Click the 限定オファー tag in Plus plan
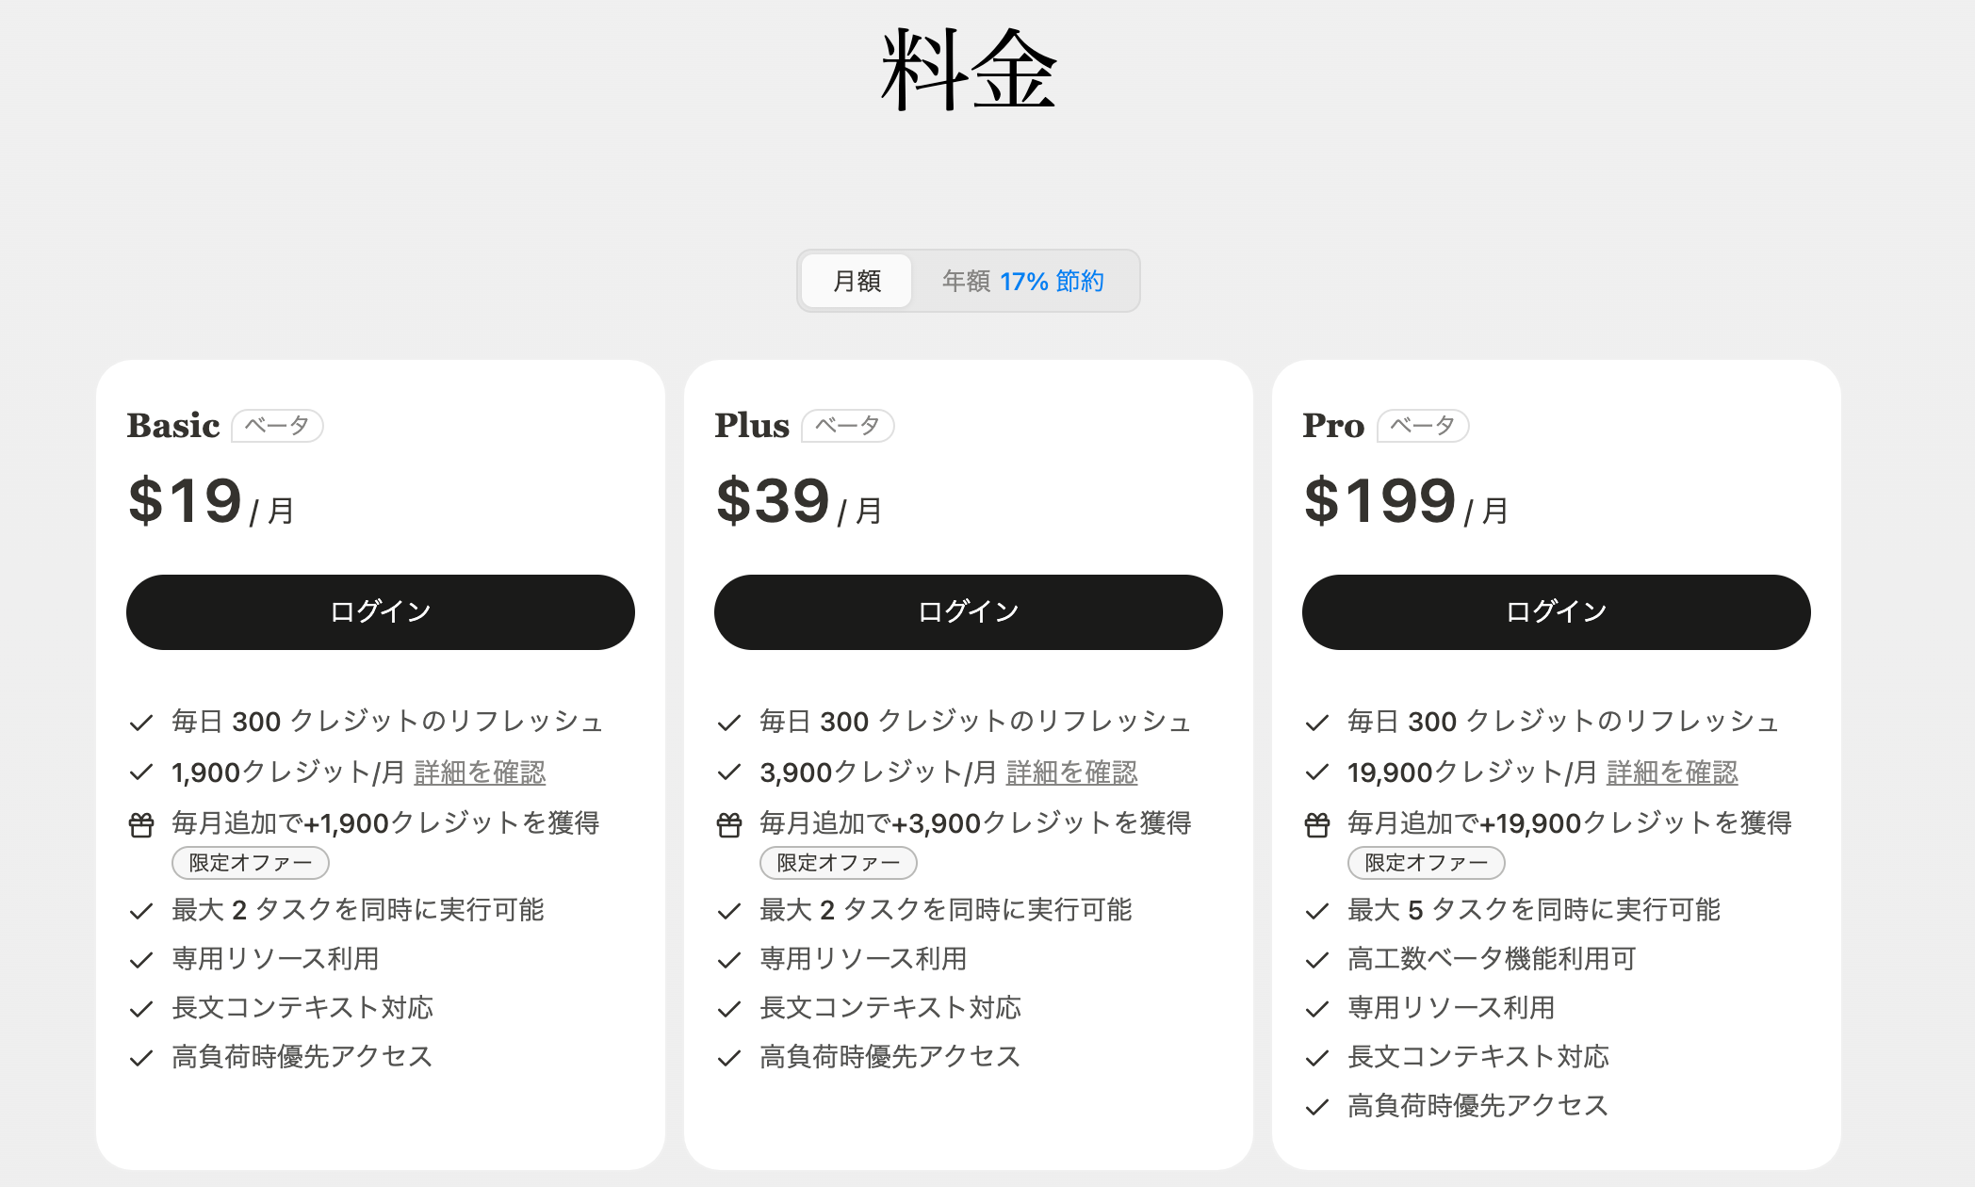This screenshot has width=1975, height=1187. point(839,863)
